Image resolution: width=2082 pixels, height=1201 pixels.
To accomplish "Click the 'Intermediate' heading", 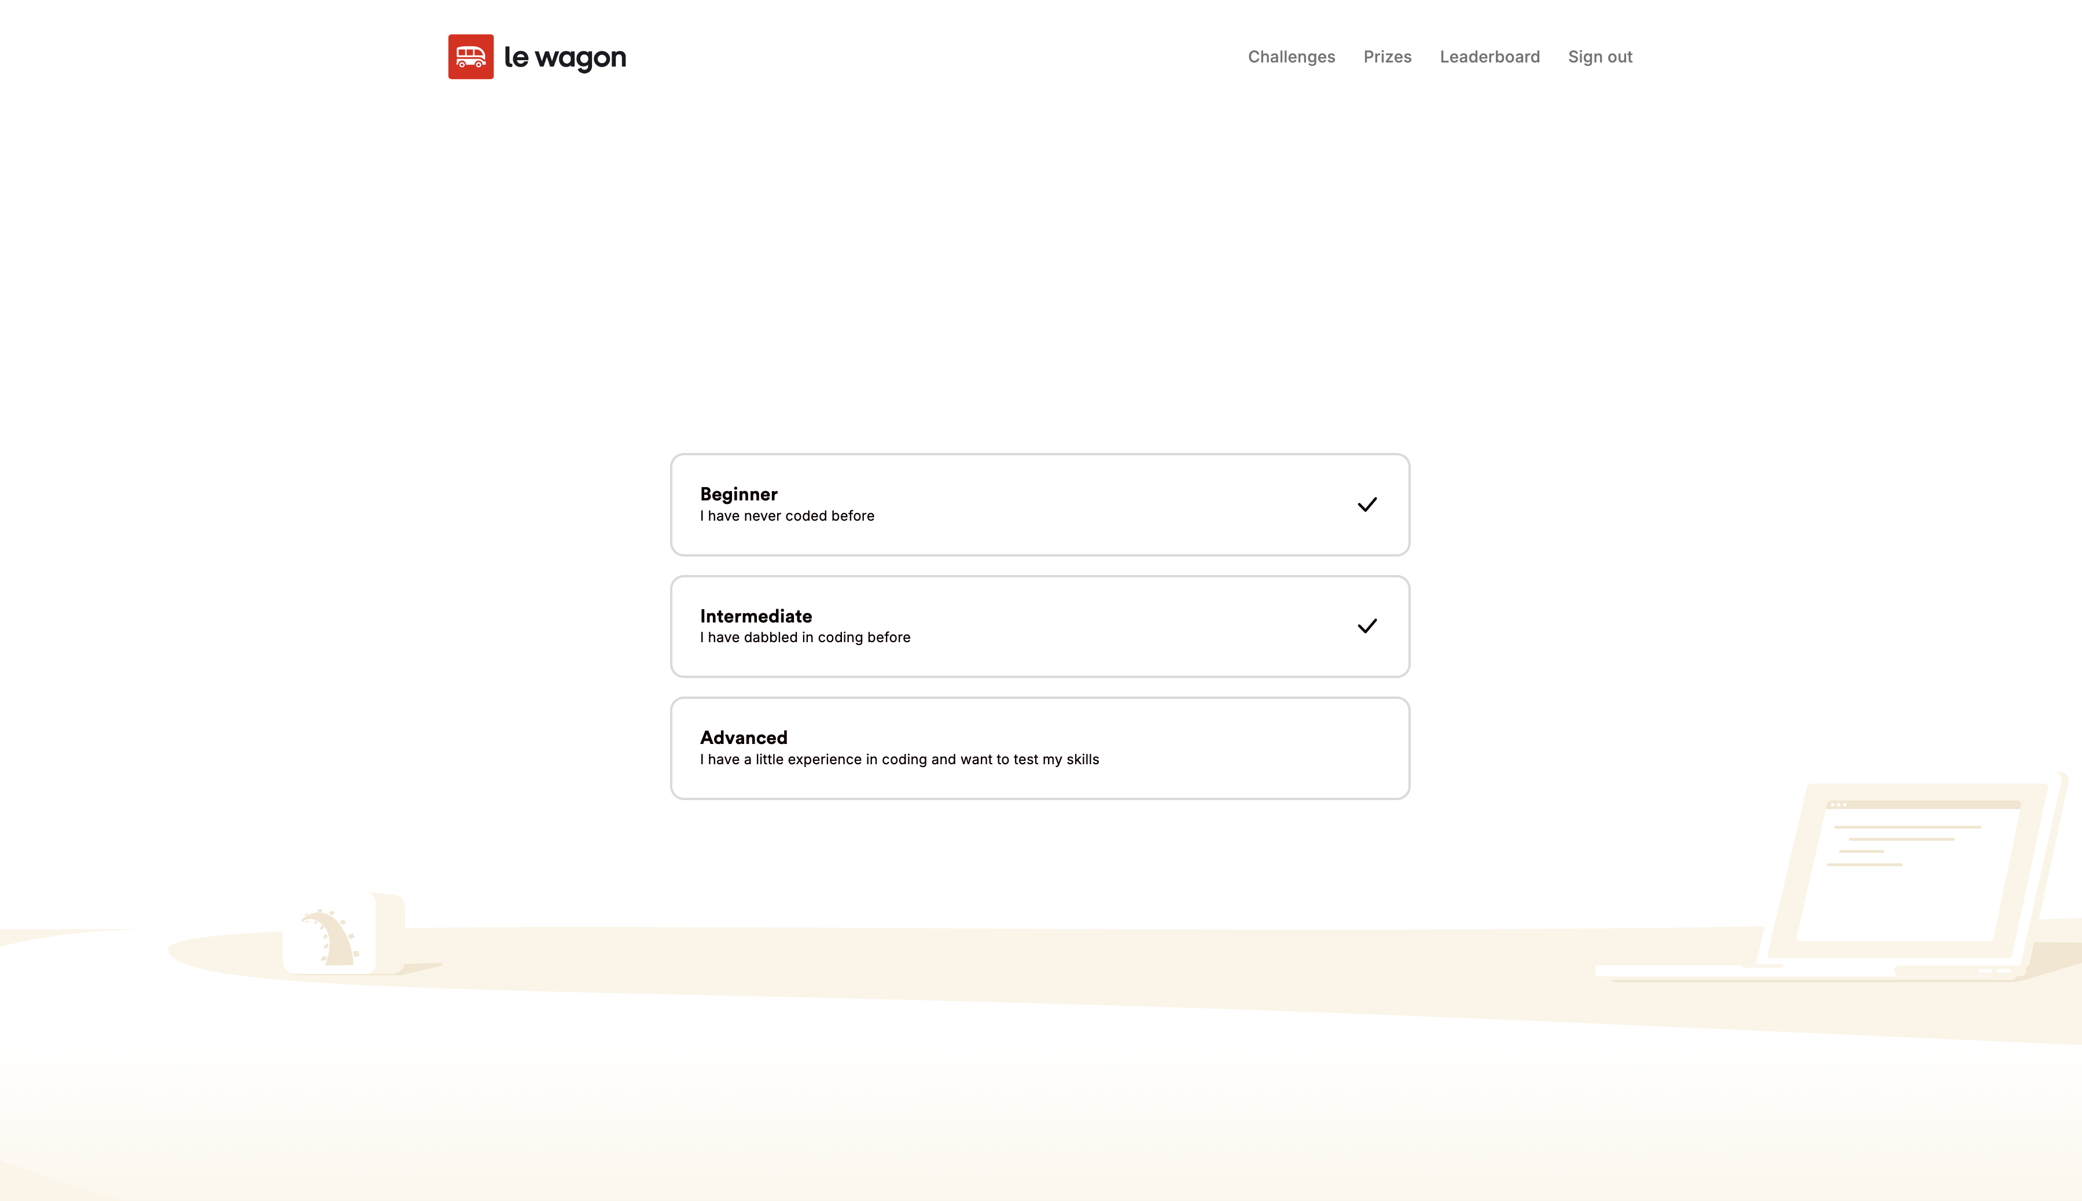I will coord(756,616).
